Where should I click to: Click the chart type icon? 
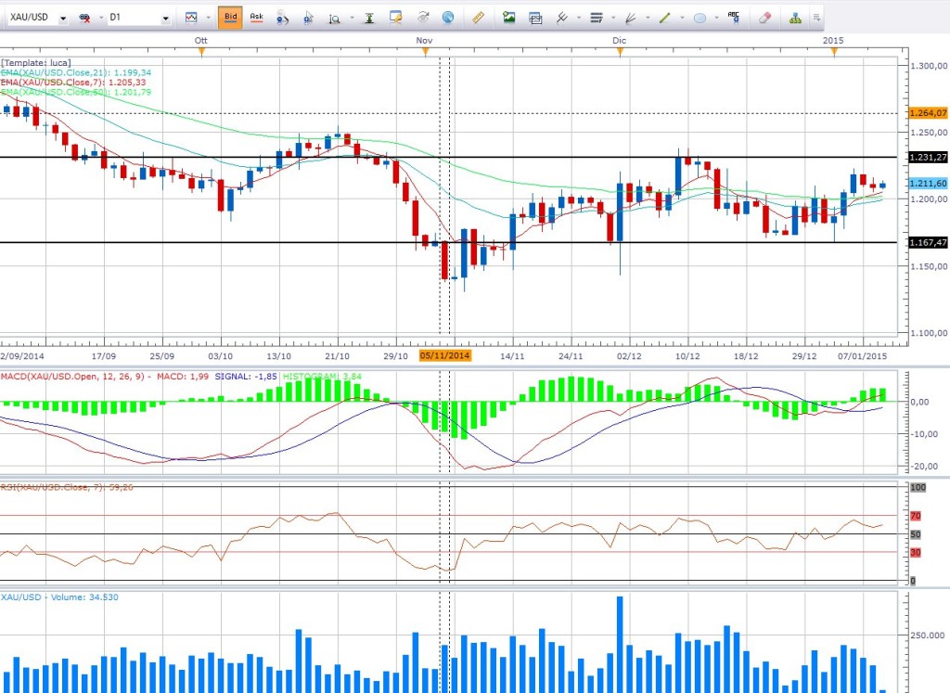[x=191, y=18]
